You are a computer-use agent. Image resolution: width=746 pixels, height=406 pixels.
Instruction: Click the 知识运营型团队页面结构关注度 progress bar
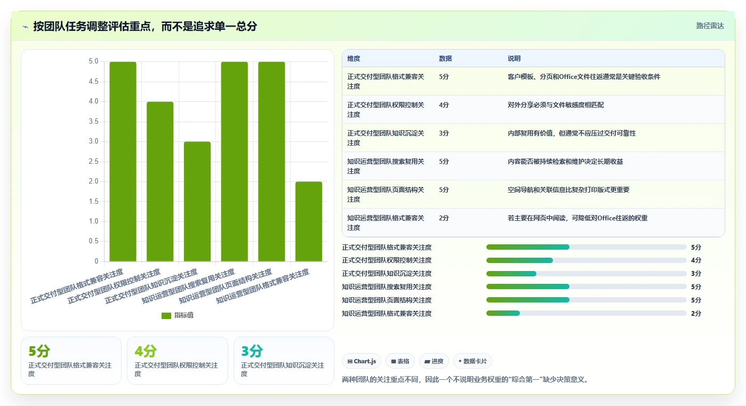tap(586, 300)
